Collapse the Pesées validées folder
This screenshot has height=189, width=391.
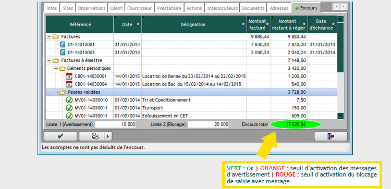56,92
